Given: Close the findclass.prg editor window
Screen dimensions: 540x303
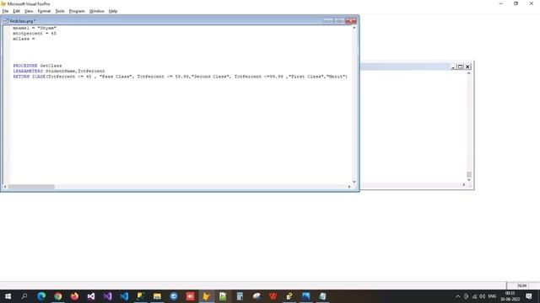Looking at the screenshot, I should tap(351, 21).
